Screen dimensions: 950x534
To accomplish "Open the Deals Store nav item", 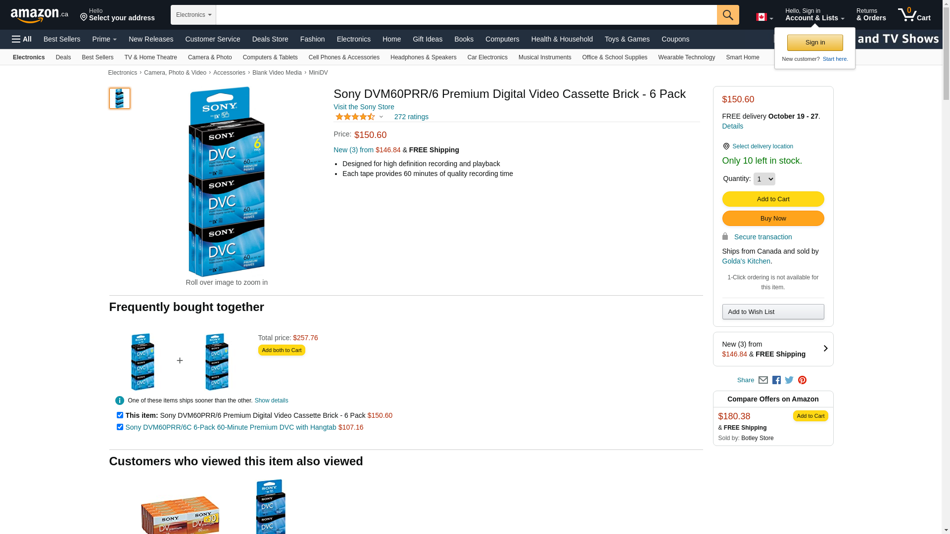I will coord(270,39).
